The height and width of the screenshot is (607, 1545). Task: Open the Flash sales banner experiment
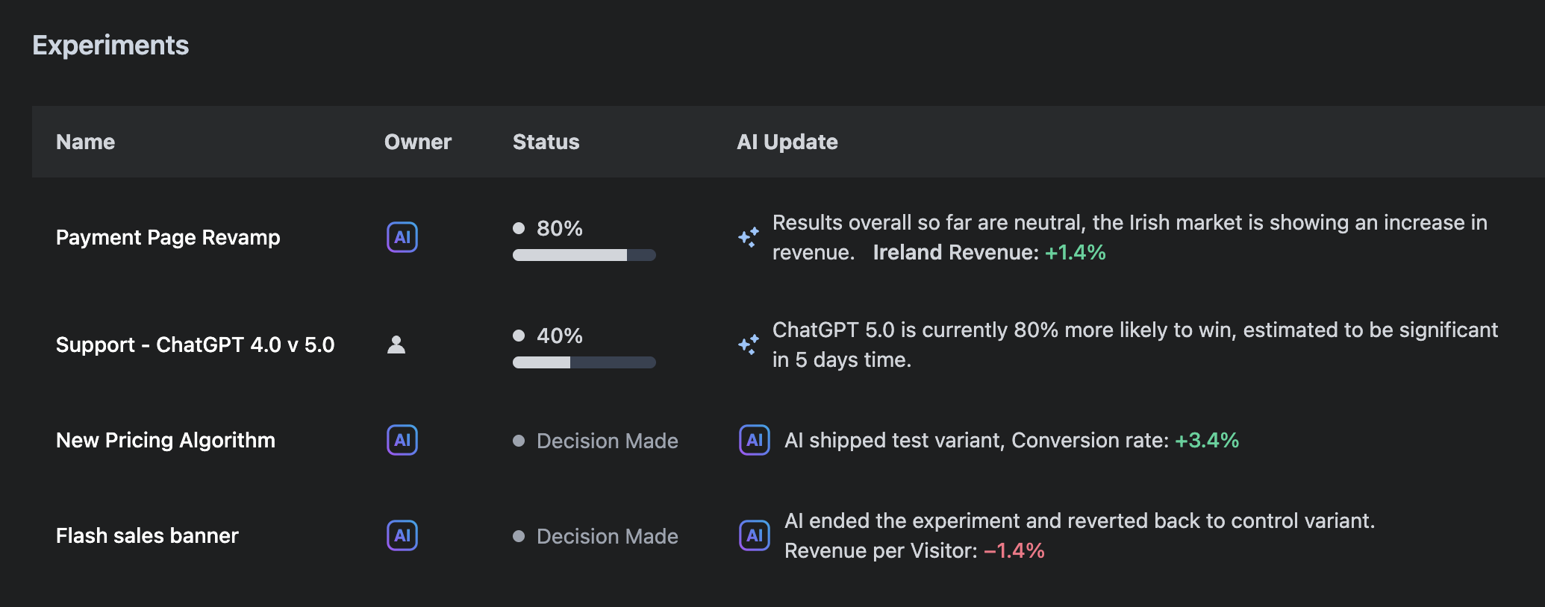coord(147,535)
